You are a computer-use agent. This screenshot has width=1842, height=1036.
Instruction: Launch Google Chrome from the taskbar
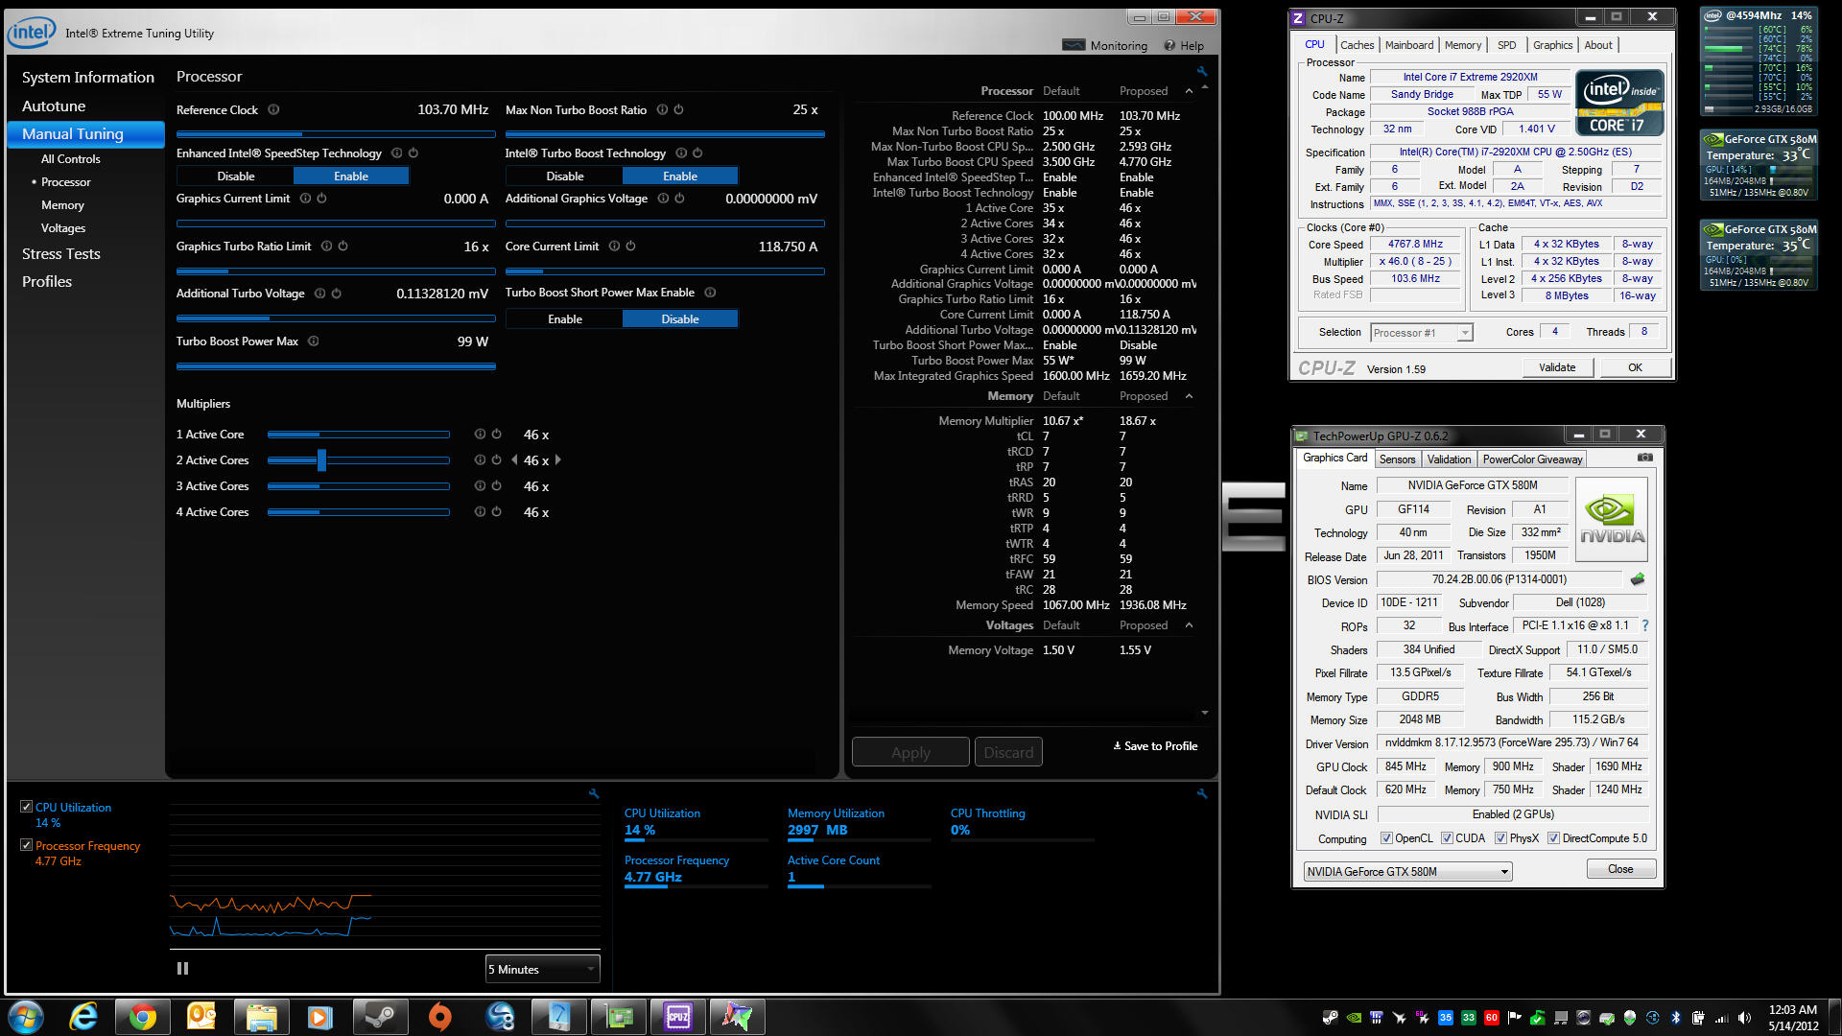point(142,1017)
